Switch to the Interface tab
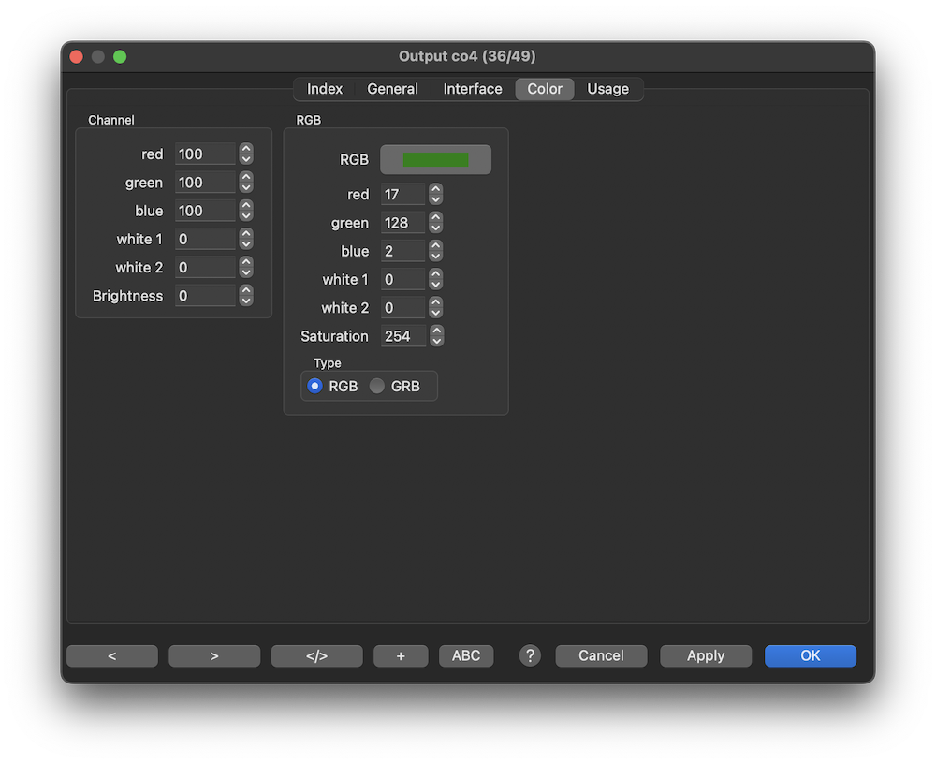The image size is (936, 764). click(473, 89)
